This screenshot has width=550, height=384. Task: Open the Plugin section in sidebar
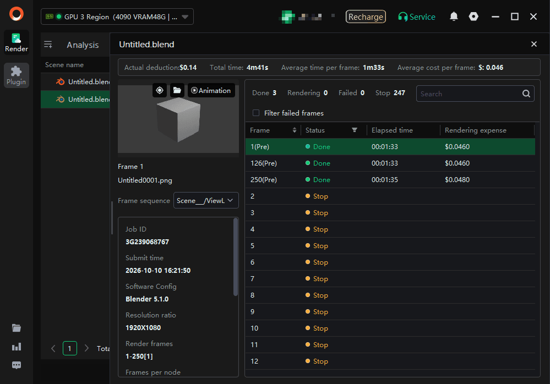click(x=17, y=75)
